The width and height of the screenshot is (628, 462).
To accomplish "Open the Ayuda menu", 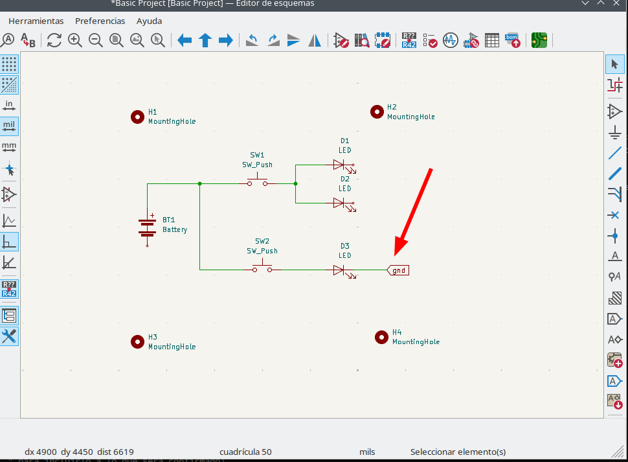I will [150, 21].
